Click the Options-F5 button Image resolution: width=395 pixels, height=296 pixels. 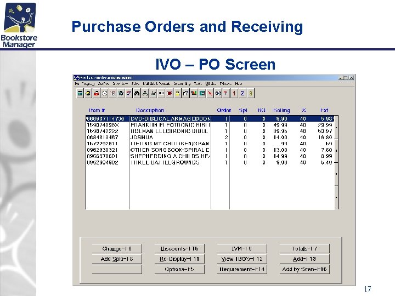tap(179, 269)
